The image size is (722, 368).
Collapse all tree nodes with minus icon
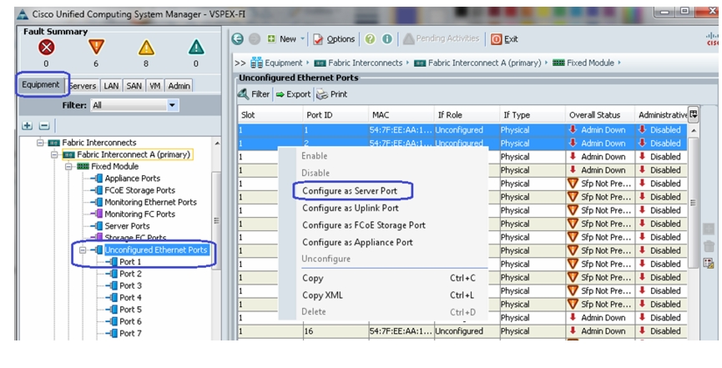(x=44, y=125)
